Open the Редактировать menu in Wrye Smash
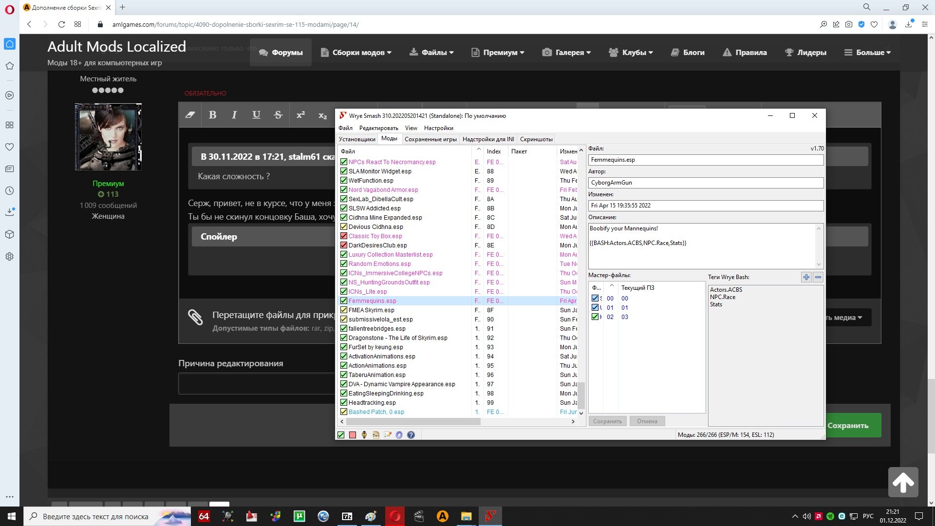The height and width of the screenshot is (526, 935). pyautogui.click(x=378, y=128)
